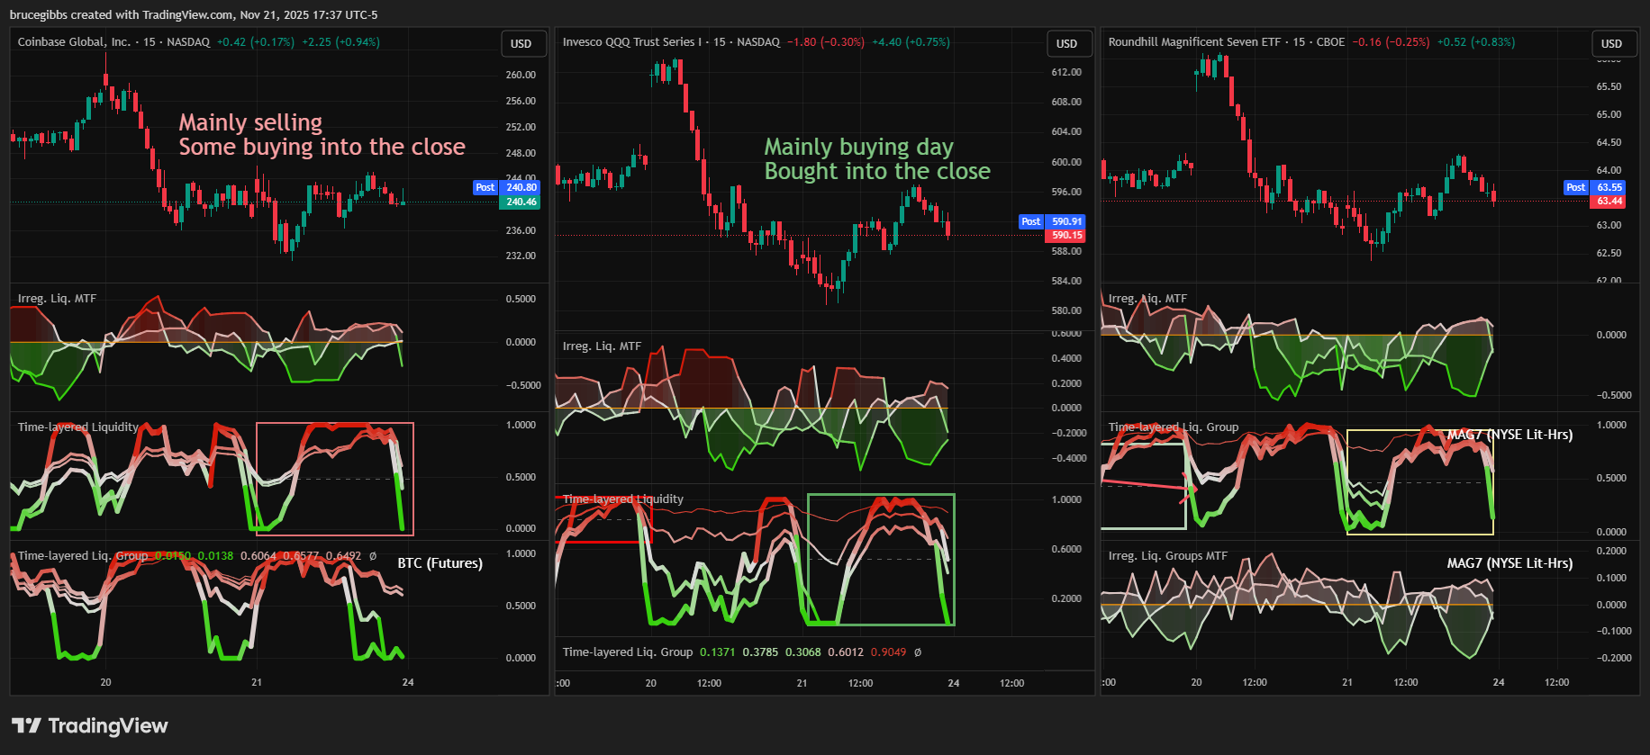The height and width of the screenshot is (755, 1650).
Task: Select the Invesco QQQ Trust Series I title
Action: tap(631, 42)
